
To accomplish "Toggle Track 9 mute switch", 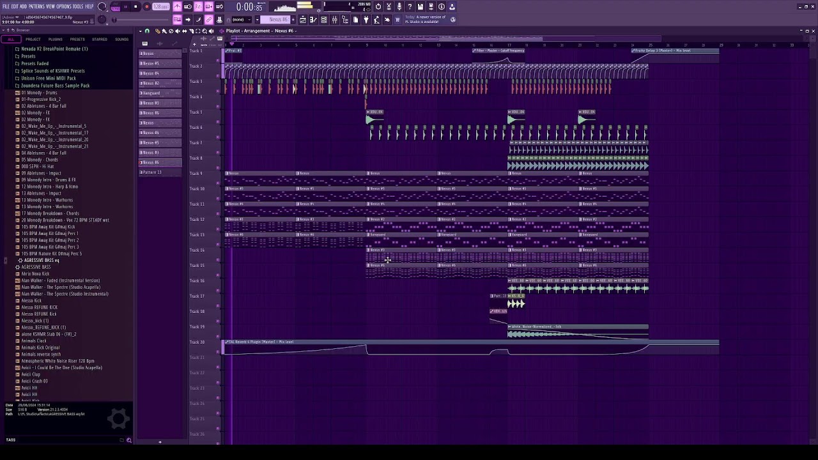I will tap(218, 183).
